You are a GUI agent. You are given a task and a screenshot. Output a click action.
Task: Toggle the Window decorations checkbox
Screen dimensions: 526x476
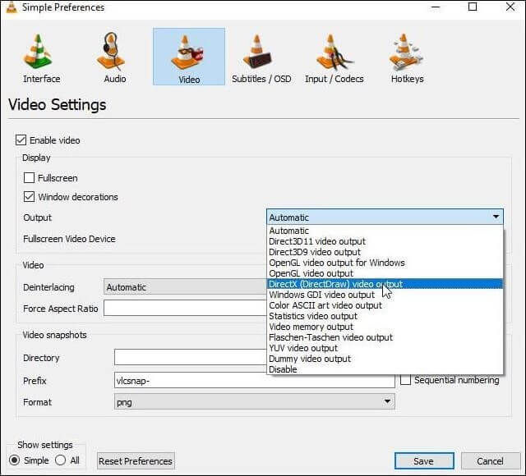[x=30, y=197]
